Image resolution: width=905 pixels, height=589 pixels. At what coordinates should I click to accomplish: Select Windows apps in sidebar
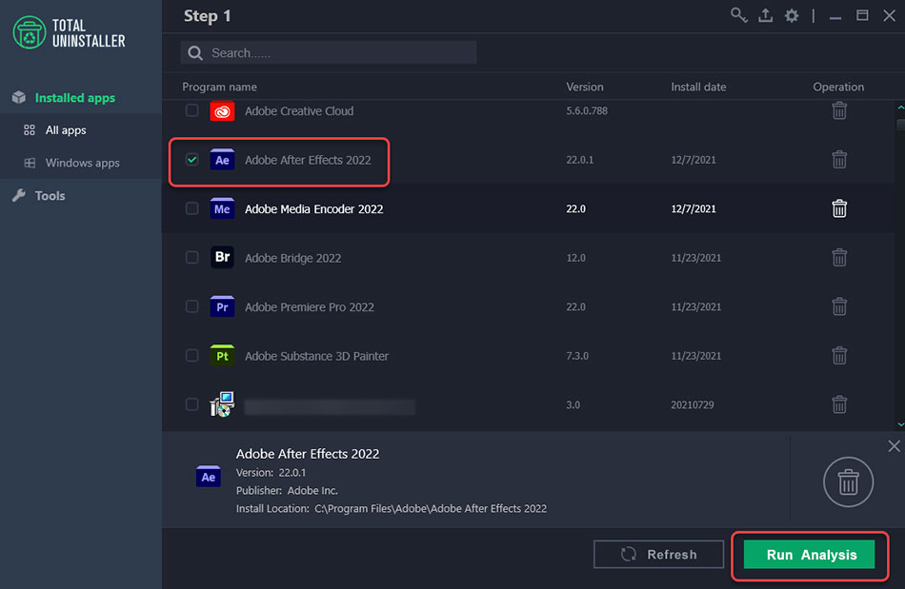coord(83,163)
